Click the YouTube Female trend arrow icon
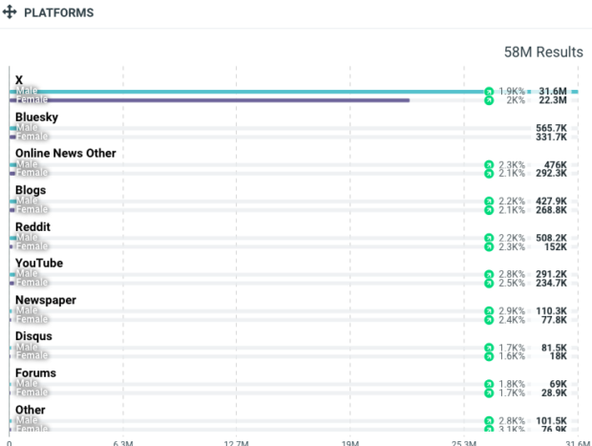Viewport: 592px width, 446px height. pyautogui.click(x=489, y=284)
